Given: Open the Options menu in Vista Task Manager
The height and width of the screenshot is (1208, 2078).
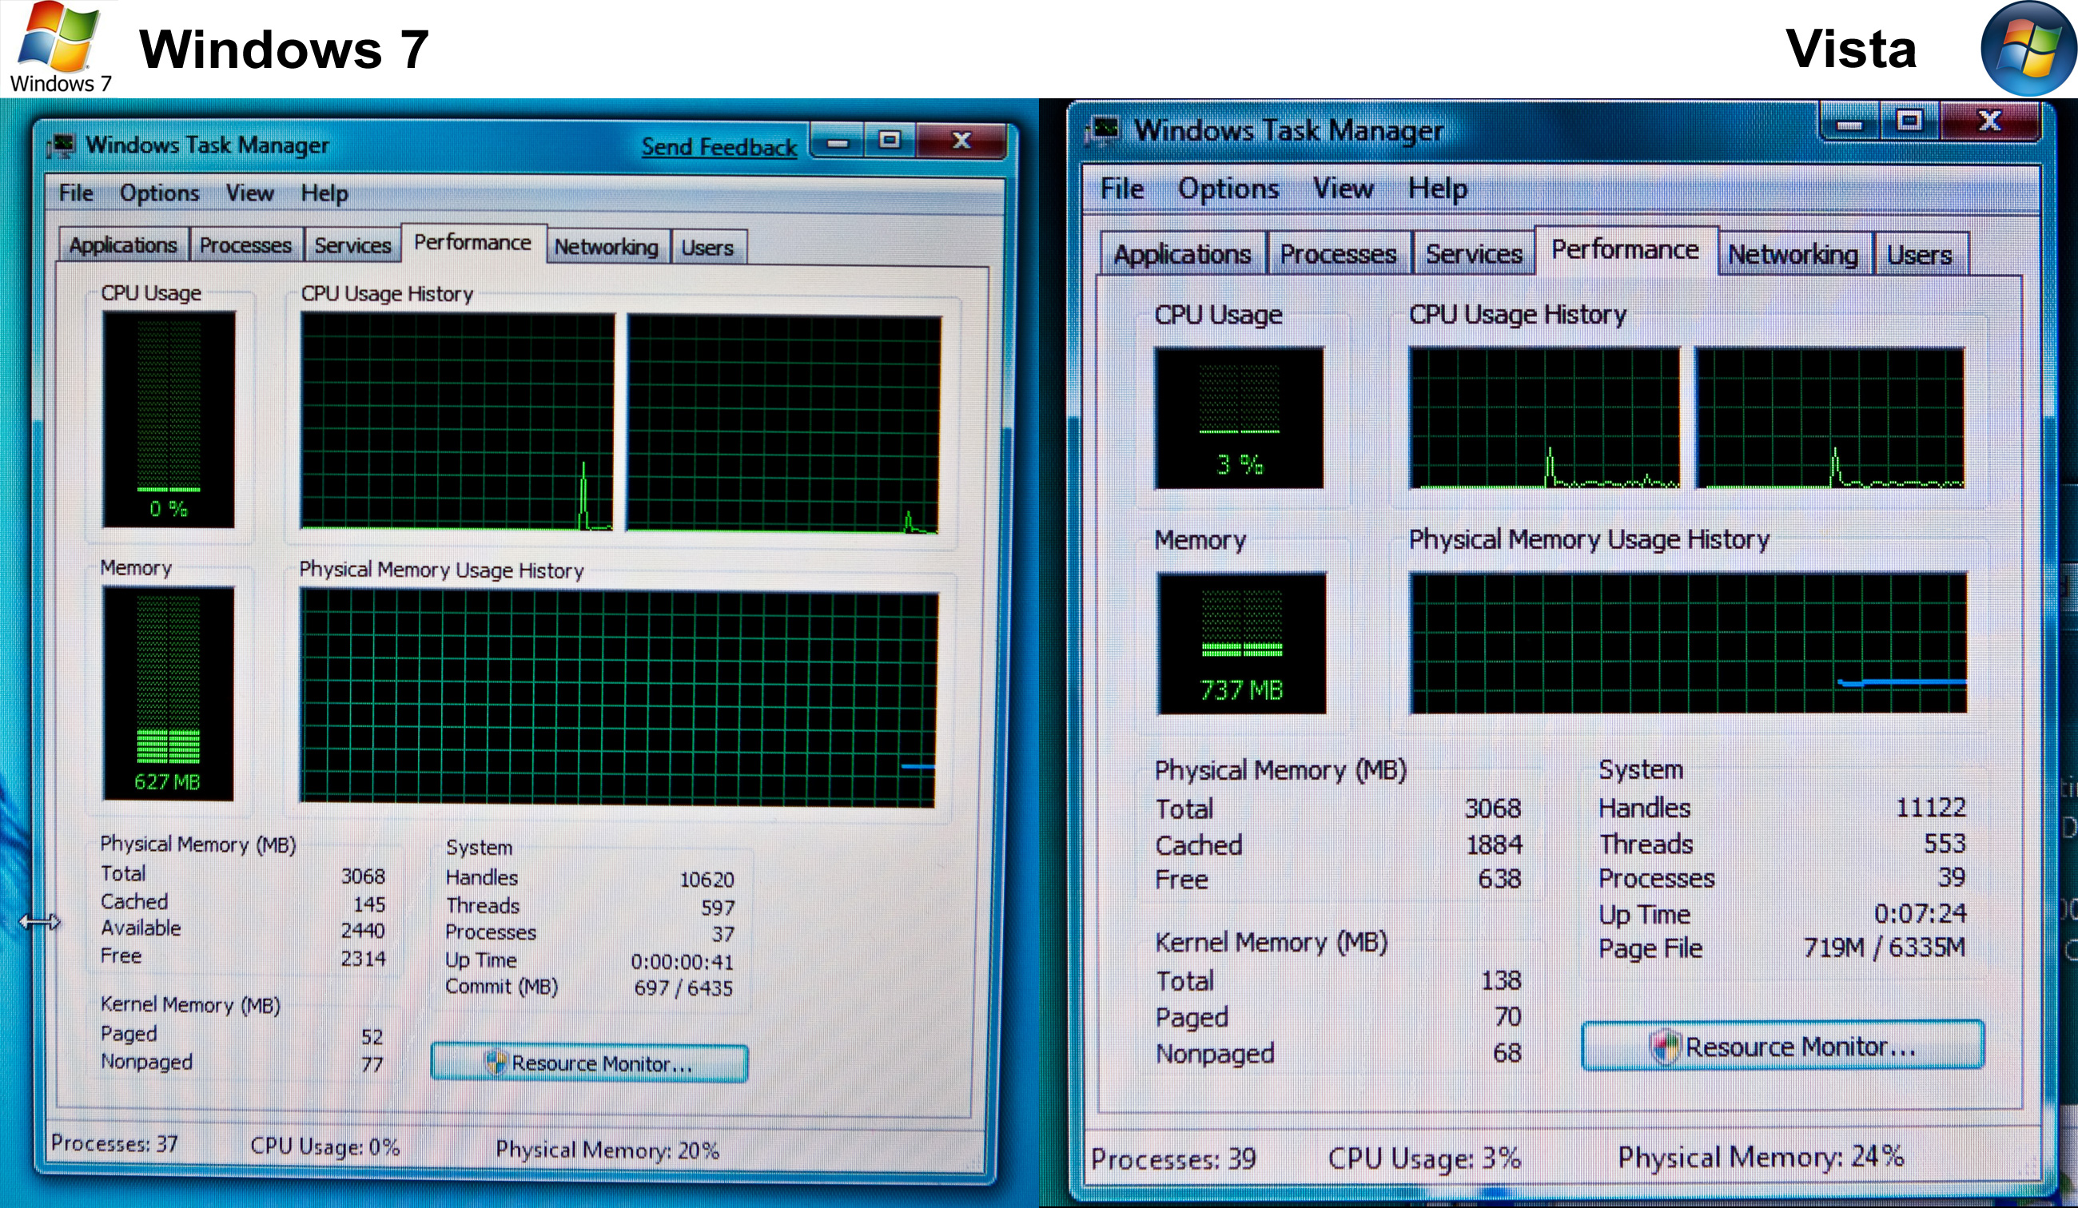Looking at the screenshot, I should (1228, 189).
